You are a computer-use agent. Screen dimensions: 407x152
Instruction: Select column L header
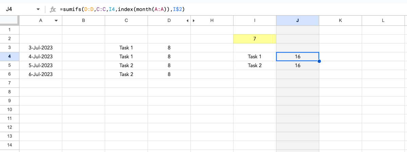tap(383, 21)
